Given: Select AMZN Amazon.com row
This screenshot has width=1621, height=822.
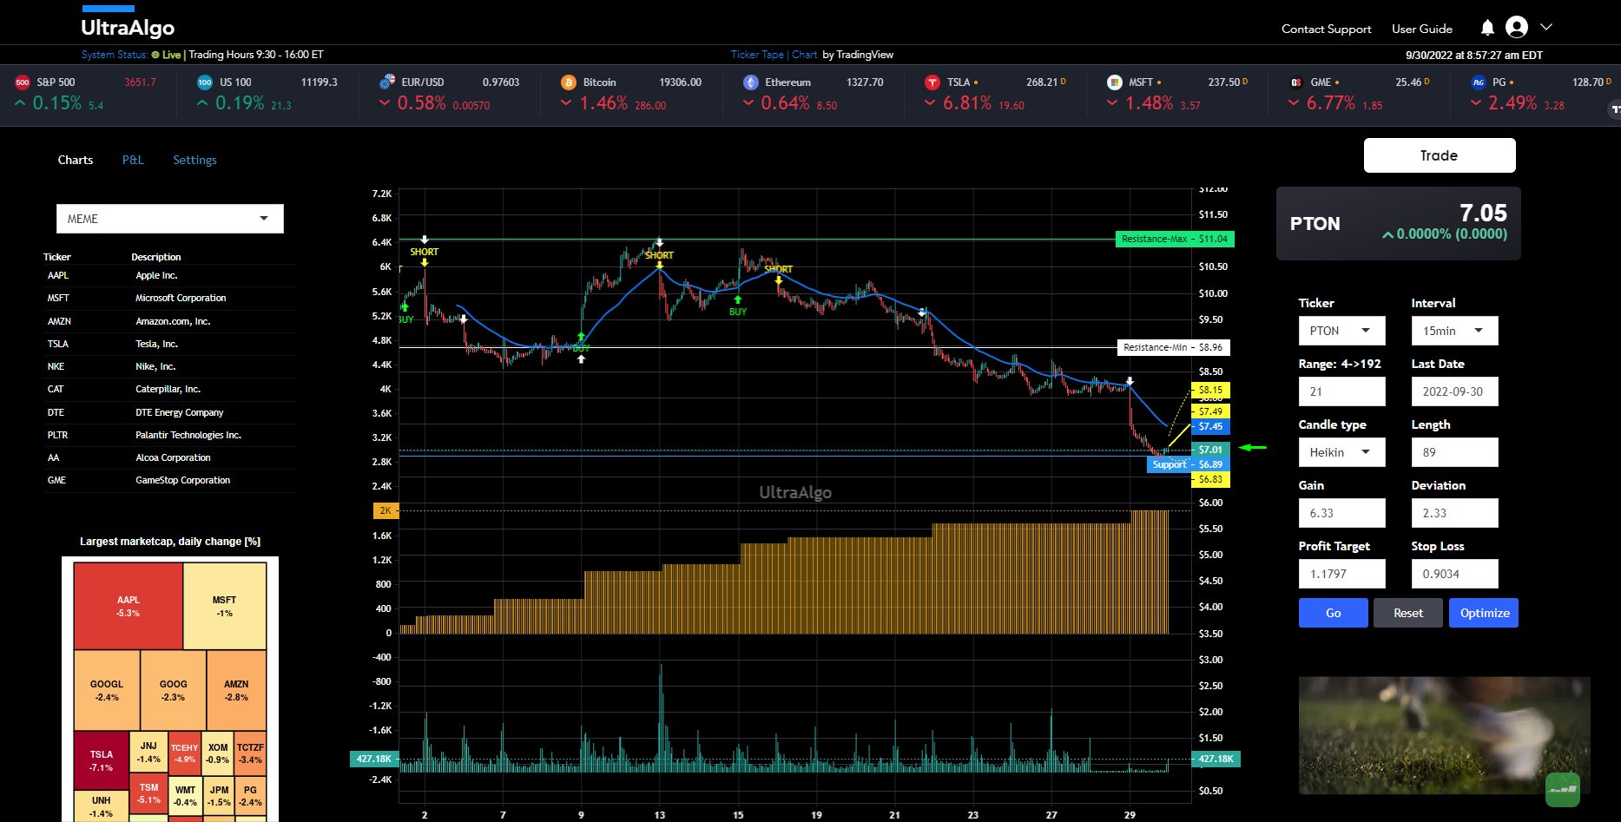Looking at the screenshot, I should pyautogui.click(x=170, y=321).
